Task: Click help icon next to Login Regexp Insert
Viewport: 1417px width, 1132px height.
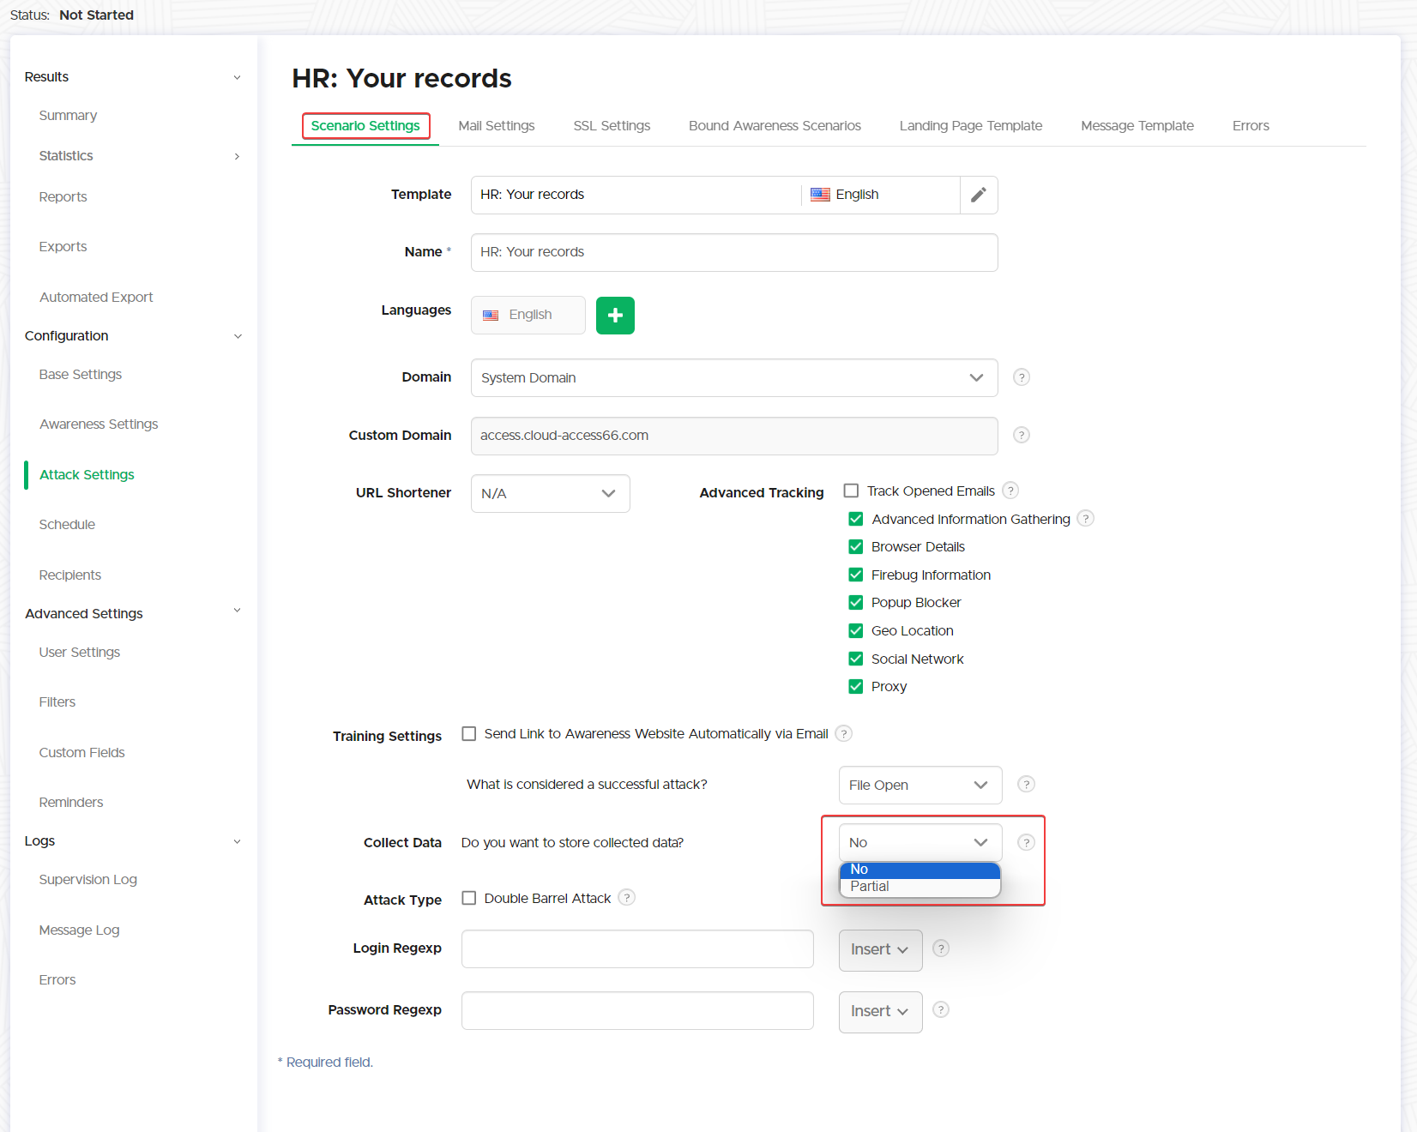Action: tap(941, 948)
